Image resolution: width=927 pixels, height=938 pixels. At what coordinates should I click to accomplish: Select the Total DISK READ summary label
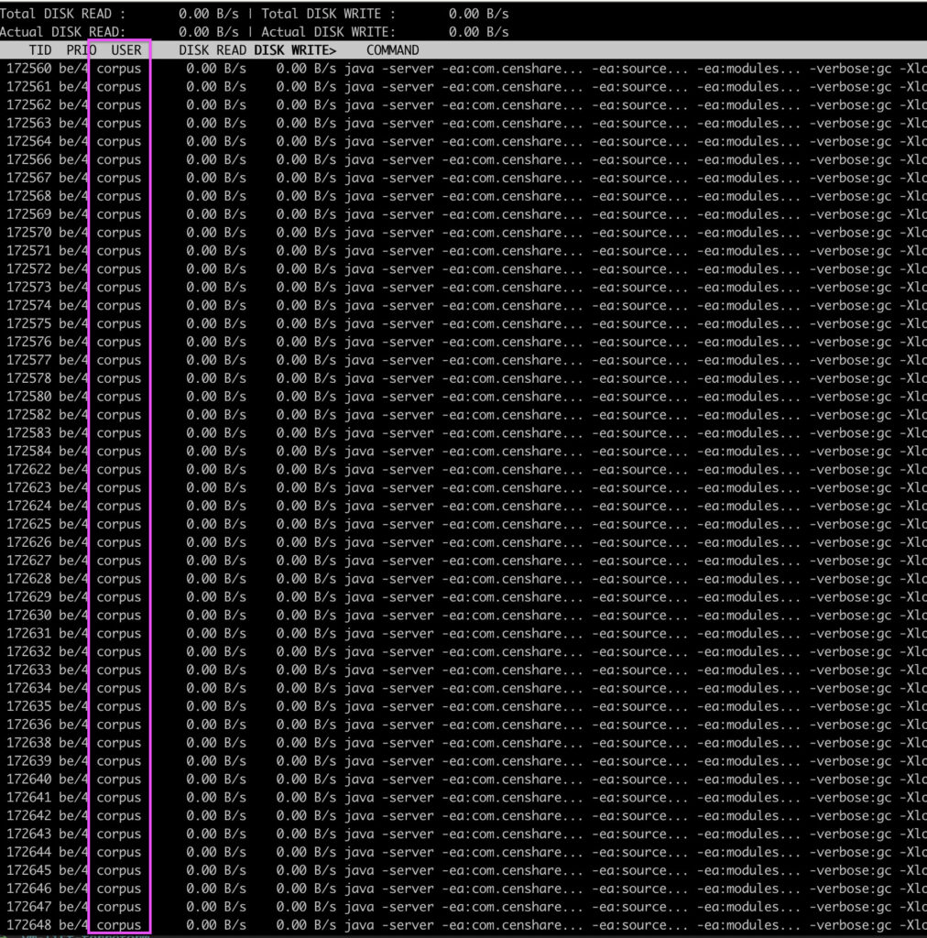(x=63, y=14)
